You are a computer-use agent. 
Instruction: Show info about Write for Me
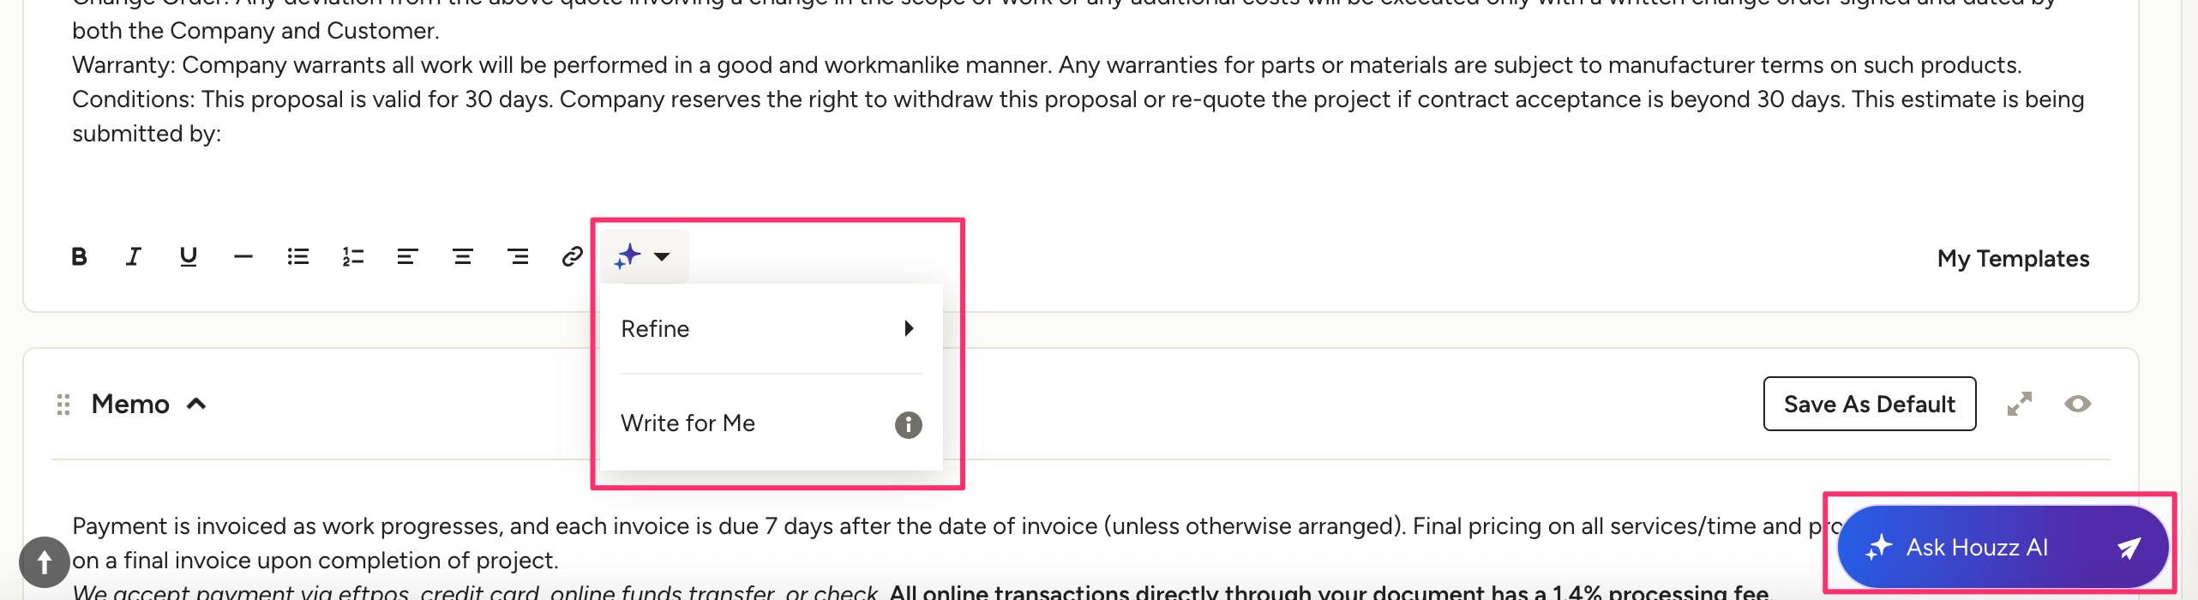point(908,424)
